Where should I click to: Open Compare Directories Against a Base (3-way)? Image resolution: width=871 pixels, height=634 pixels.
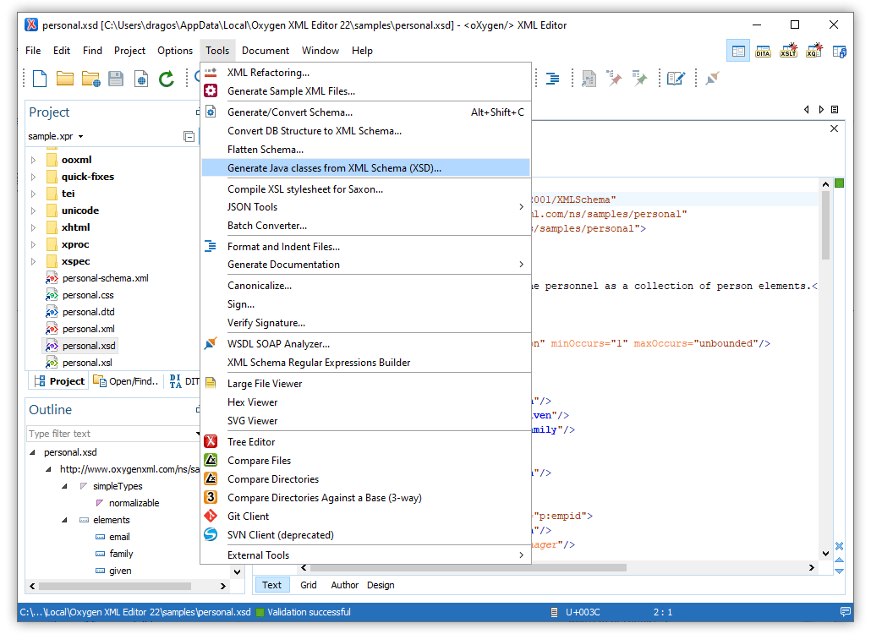pyautogui.click(x=365, y=497)
